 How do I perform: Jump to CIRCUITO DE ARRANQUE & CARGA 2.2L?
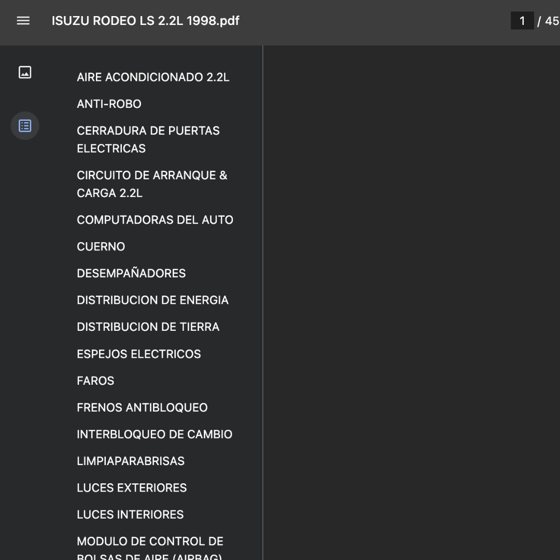pyautogui.click(x=152, y=184)
